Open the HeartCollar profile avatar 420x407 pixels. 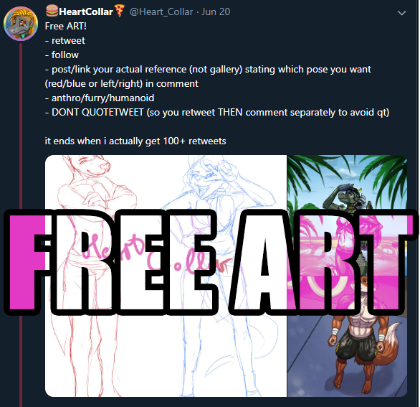(x=21, y=24)
